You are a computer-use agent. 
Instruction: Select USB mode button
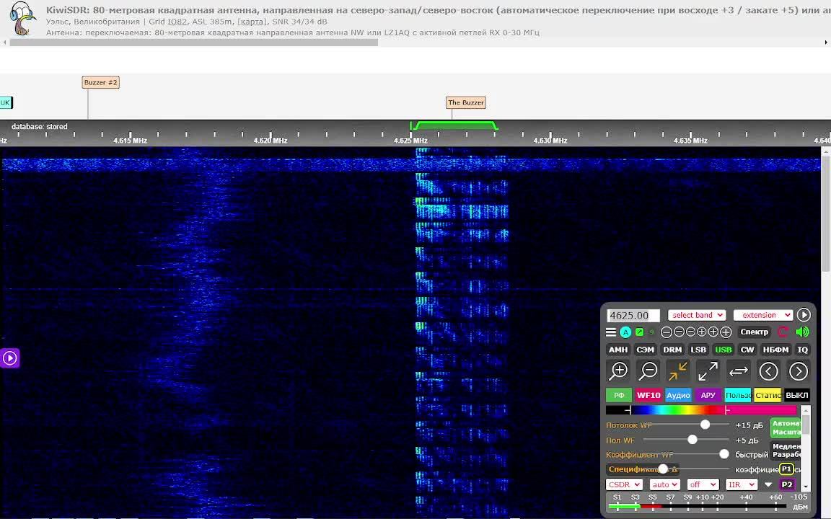click(x=723, y=350)
